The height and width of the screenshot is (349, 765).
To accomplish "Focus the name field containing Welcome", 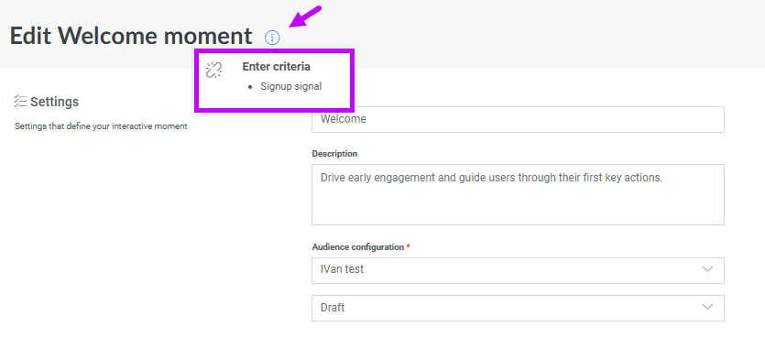I will 518,119.
